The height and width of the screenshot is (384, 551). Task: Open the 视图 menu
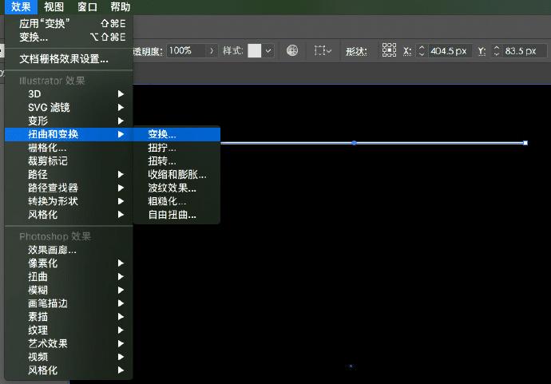point(54,6)
